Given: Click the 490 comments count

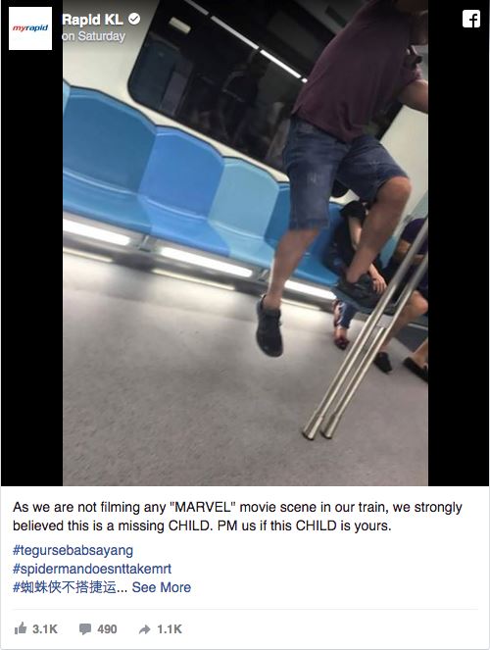Looking at the screenshot, I should (x=107, y=628).
